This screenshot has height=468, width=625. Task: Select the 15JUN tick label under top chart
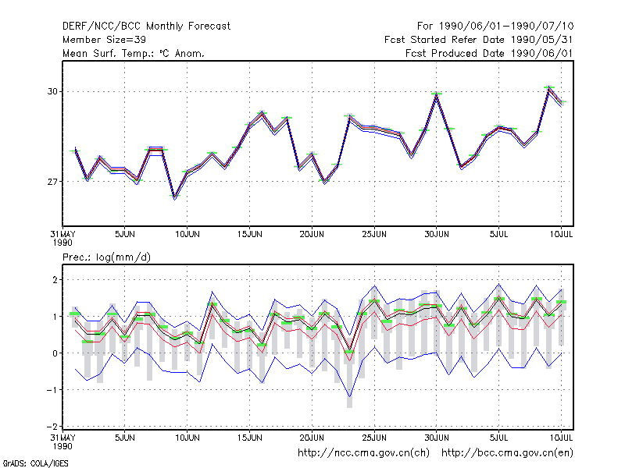pos(249,235)
